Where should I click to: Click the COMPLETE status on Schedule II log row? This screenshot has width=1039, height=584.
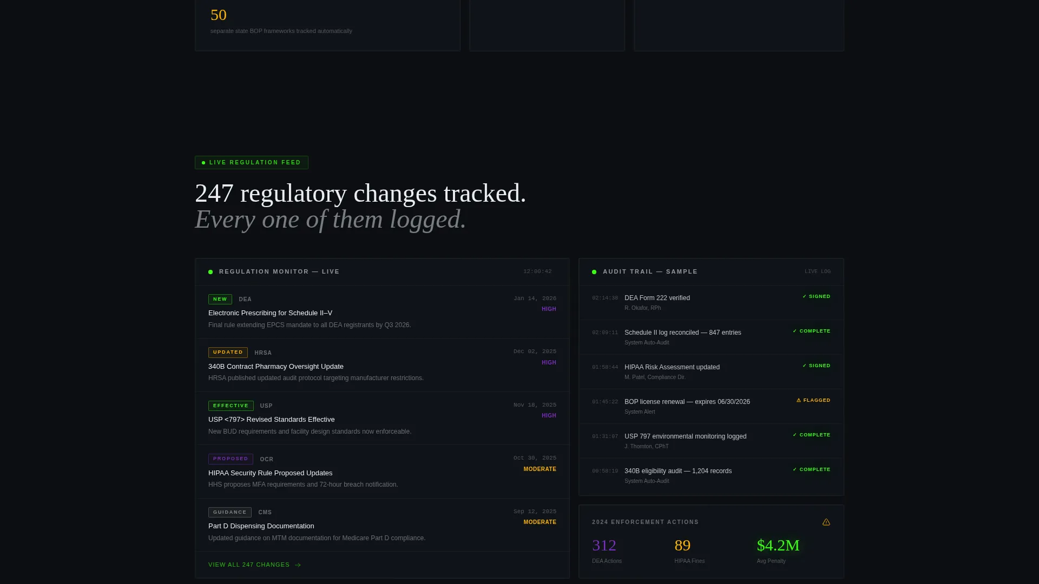tap(811, 331)
